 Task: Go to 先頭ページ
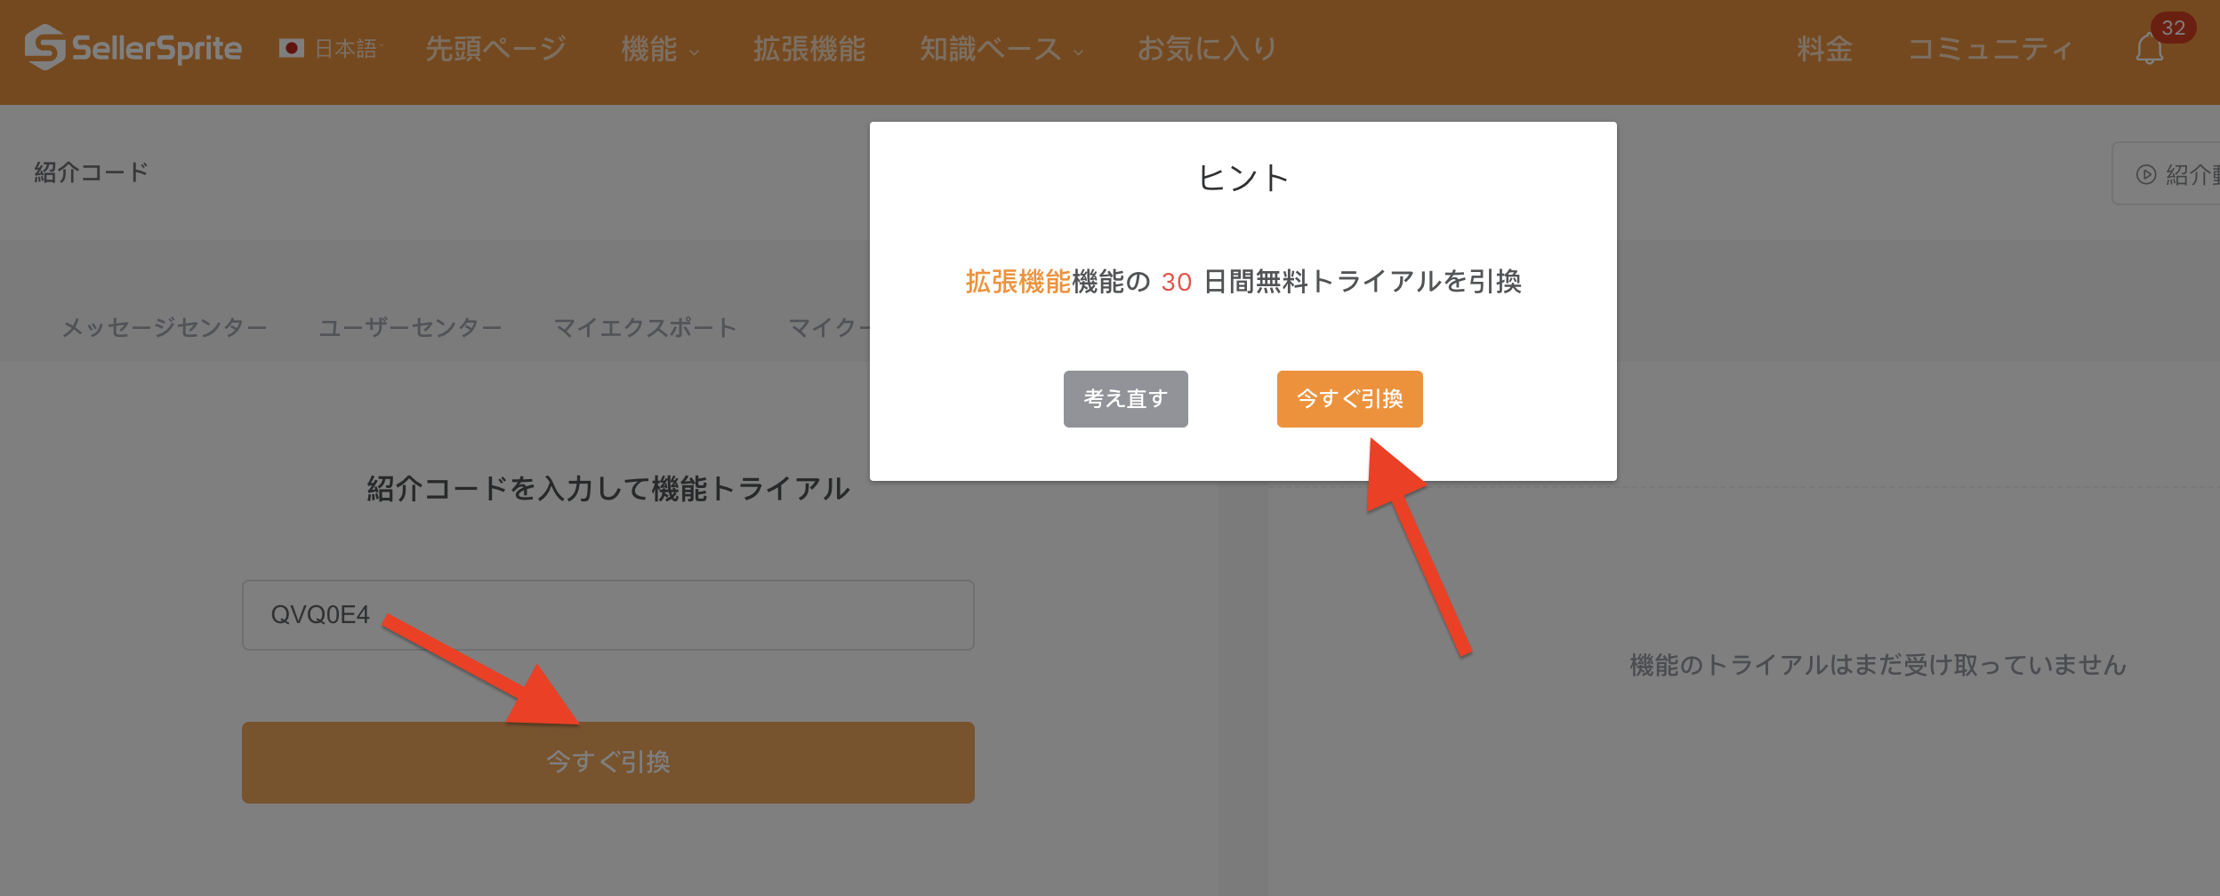[495, 49]
